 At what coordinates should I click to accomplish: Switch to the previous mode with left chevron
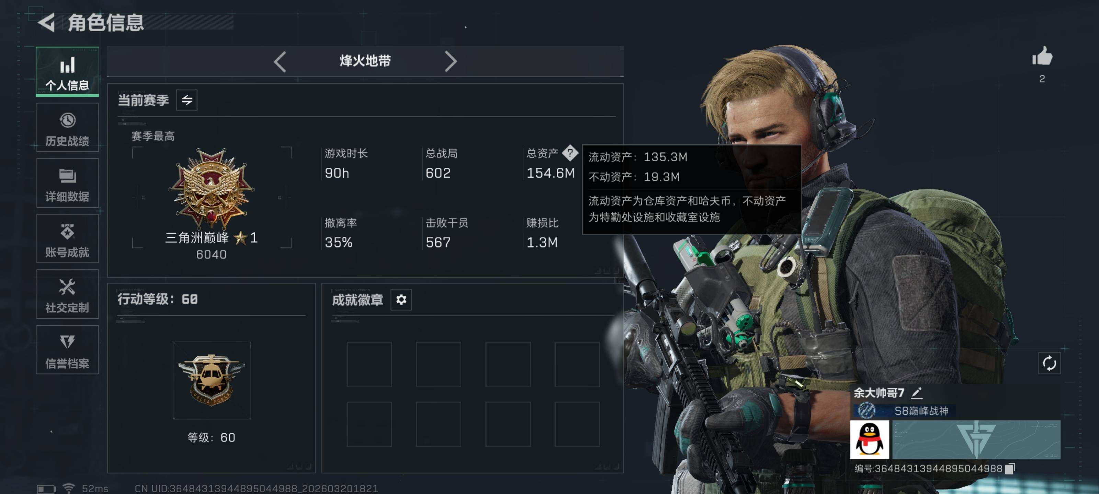pos(280,61)
